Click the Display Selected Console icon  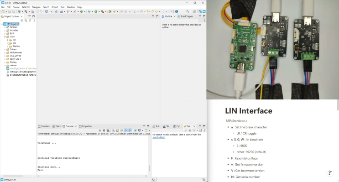(140, 130)
